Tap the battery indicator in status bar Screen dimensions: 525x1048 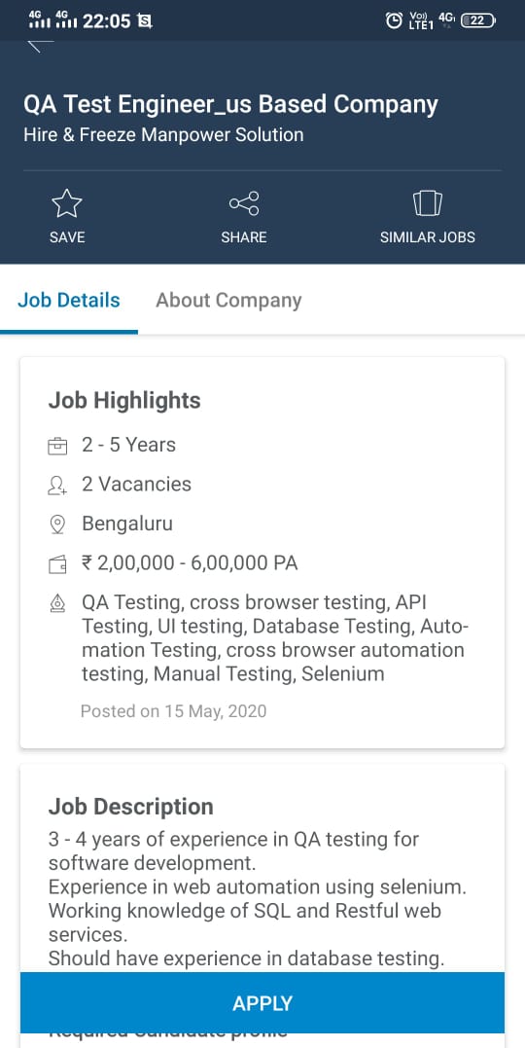coord(479,20)
